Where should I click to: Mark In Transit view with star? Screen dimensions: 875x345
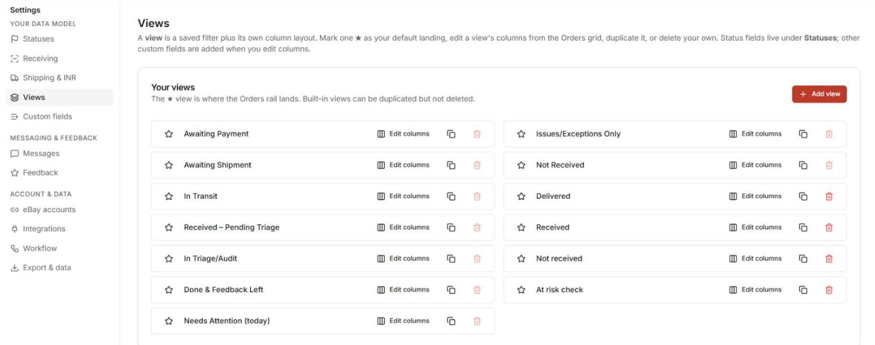pos(169,196)
